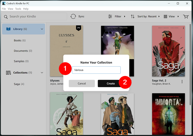Maximize the Kindle window

click(x=178, y=3)
